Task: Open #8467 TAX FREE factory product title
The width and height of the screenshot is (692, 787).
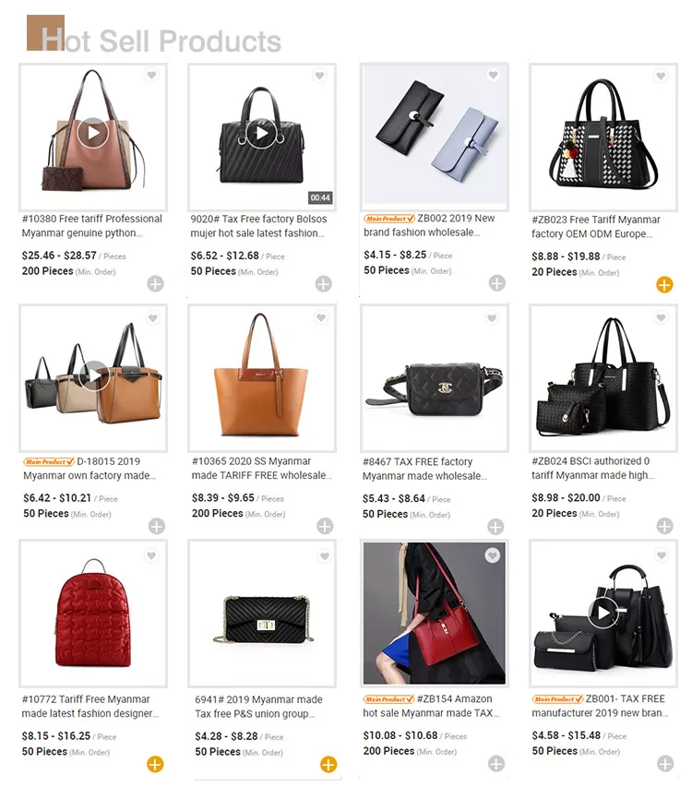Action: tap(424, 469)
